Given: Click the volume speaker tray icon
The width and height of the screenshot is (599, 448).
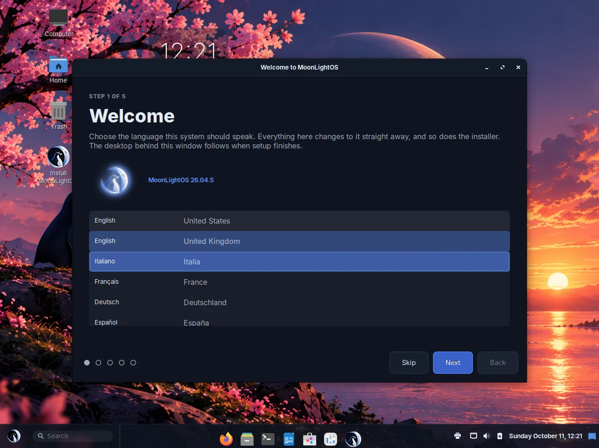Looking at the screenshot, I should coord(486,436).
